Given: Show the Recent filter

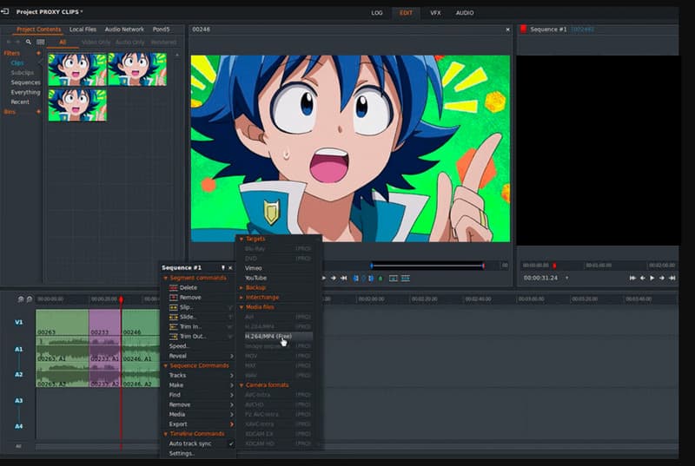Looking at the screenshot, I should tap(20, 102).
